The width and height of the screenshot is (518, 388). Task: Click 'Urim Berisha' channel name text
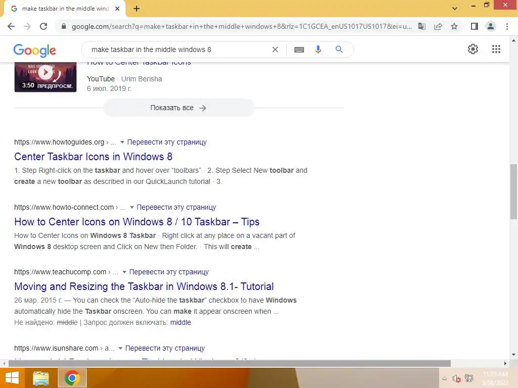pyautogui.click(x=142, y=79)
